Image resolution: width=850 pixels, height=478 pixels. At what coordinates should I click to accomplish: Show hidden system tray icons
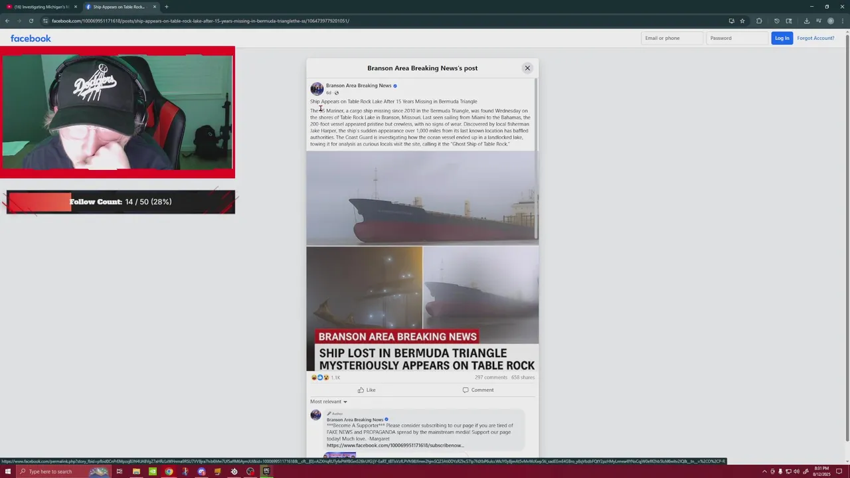(764, 471)
